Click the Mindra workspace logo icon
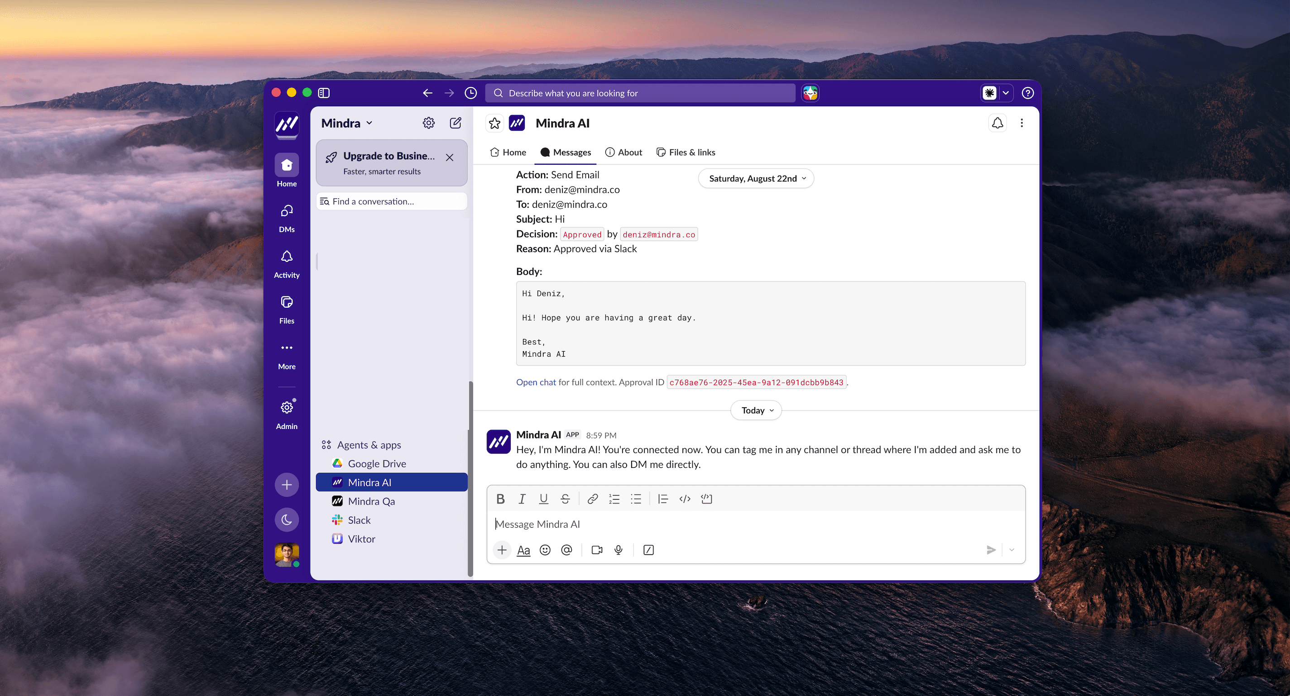This screenshot has height=696, width=1290. pyautogui.click(x=287, y=124)
